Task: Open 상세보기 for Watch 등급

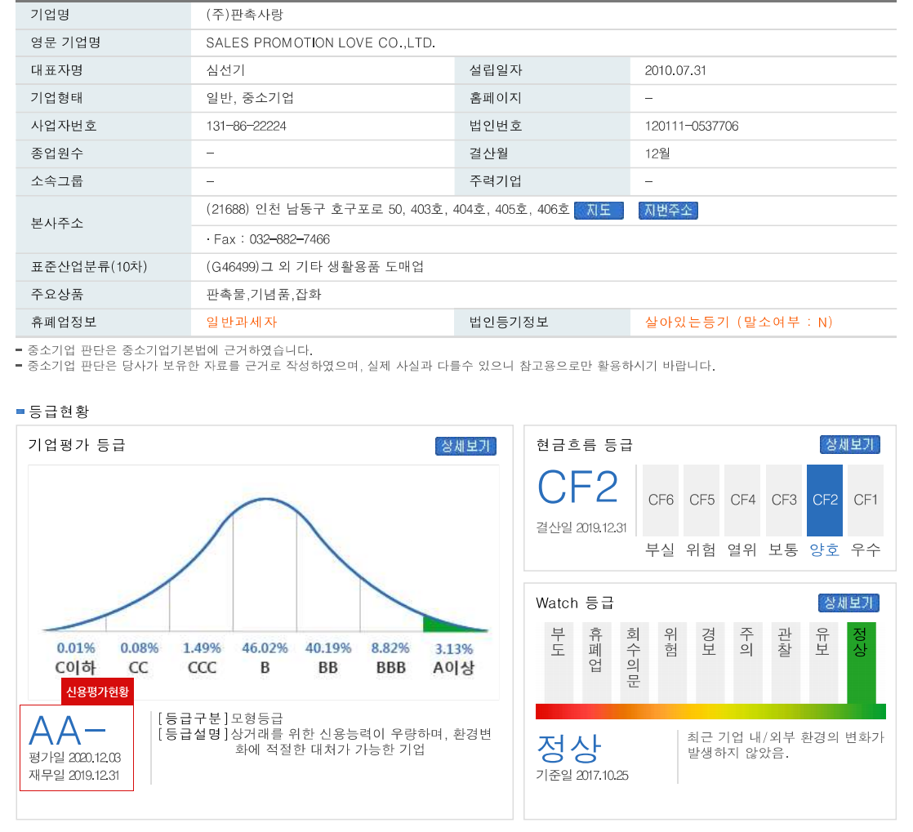Action: coord(848,603)
